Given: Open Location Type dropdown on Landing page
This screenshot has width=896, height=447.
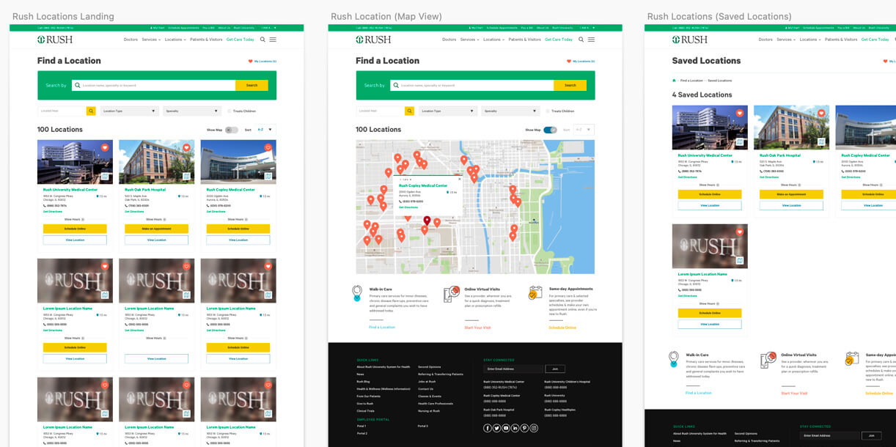Looking at the screenshot, I should pos(129,111).
